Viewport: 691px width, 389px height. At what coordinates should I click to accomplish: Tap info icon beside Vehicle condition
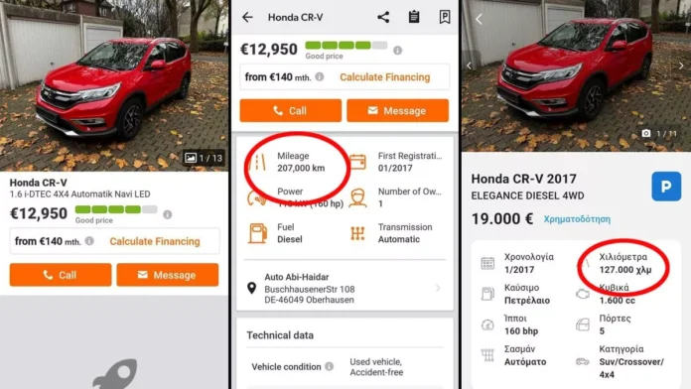(x=329, y=366)
